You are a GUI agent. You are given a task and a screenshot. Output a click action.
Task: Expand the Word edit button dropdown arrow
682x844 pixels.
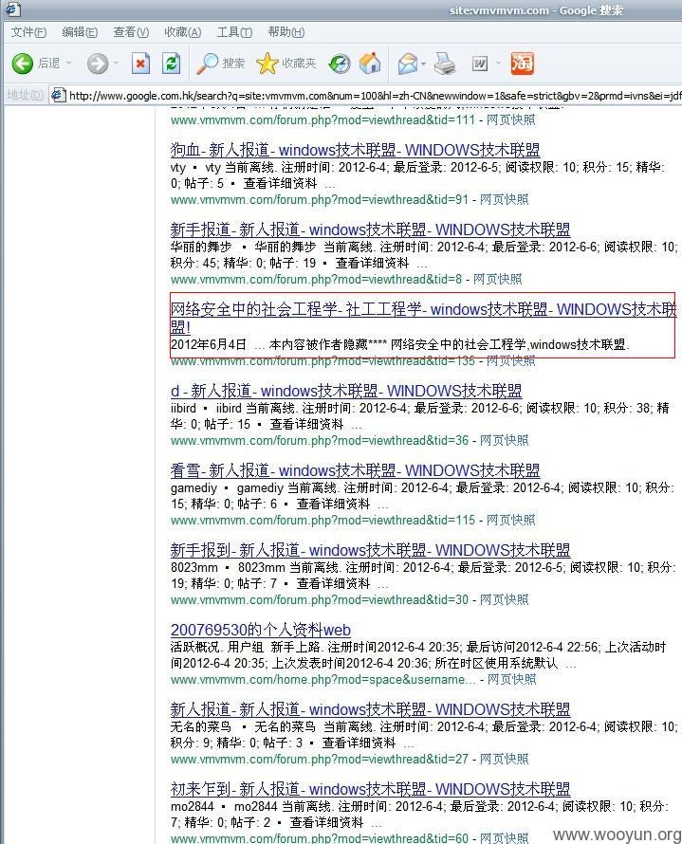pos(498,64)
